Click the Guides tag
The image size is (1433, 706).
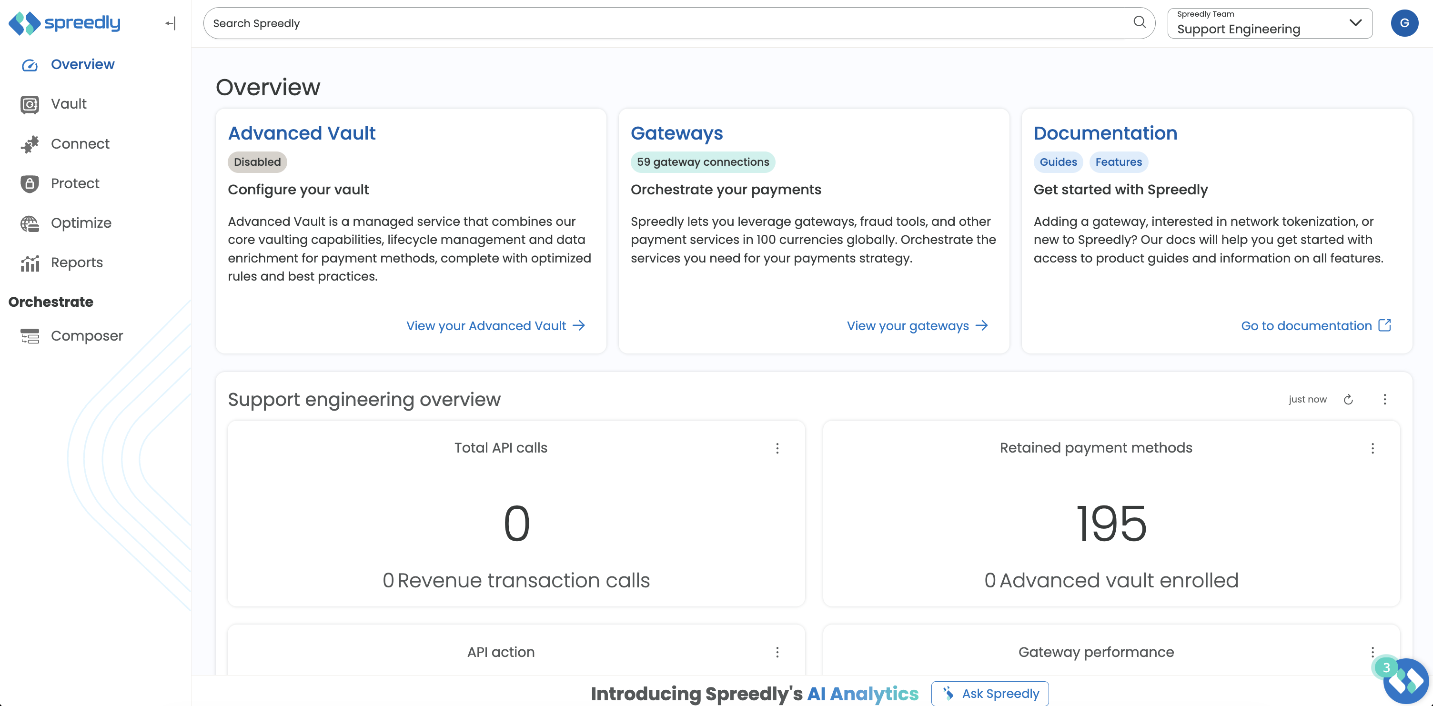1058,162
